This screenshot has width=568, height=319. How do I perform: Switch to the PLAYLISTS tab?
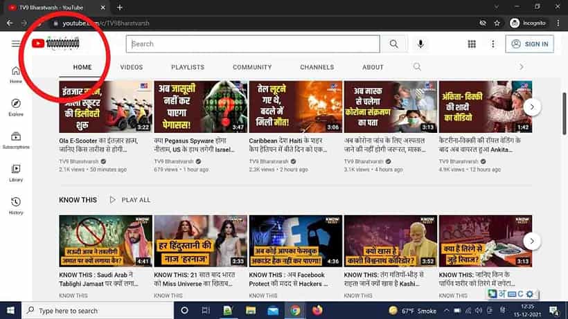point(188,67)
